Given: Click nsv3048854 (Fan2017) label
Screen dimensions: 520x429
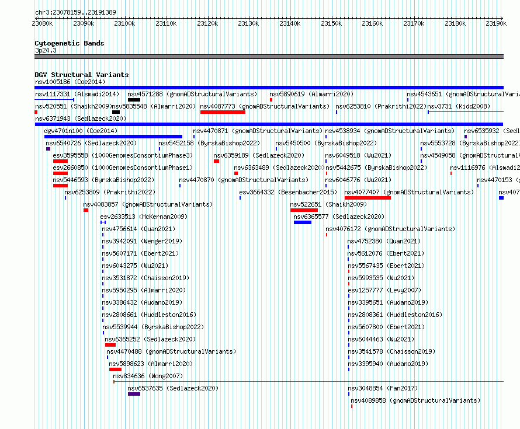Looking at the screenshot, I should point(383,388).
